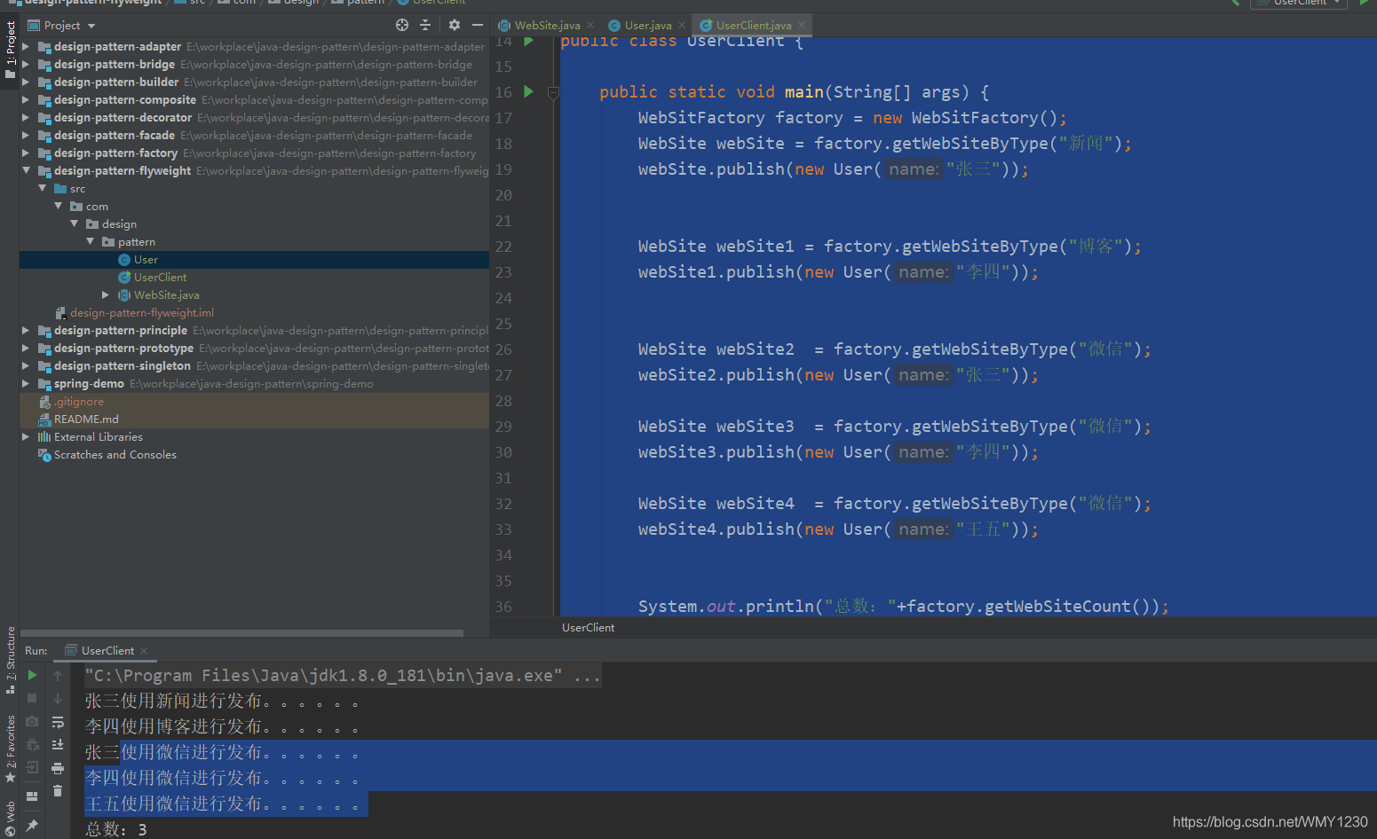Click the run gutter arrow at line 16
Screen dimensions: 1377x839
coord(528,91)
